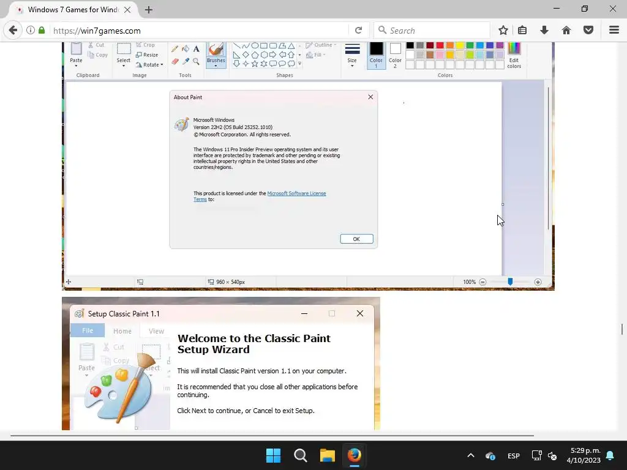Open File Explorer from taskbar
Screen dimensions: 627x470
328,455
